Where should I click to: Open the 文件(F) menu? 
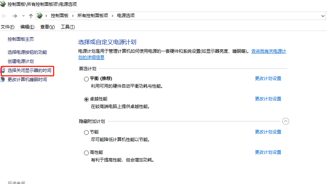(8, 27)
